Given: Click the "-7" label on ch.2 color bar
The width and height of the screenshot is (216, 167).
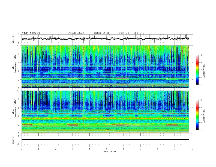Looking at the screenshot, I should [x=201, y=130].
